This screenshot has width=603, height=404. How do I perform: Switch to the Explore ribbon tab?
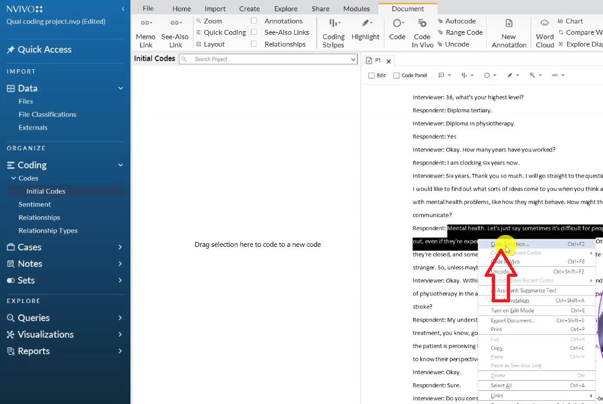click(285, 9)
